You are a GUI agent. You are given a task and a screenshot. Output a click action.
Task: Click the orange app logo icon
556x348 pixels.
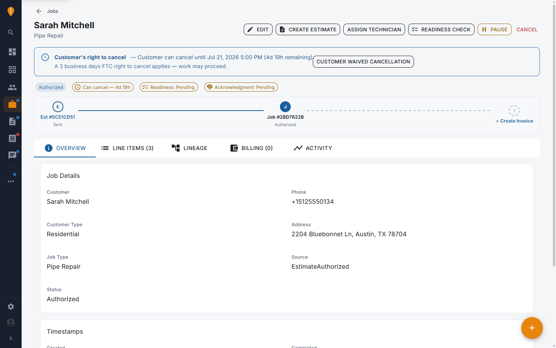tap(11, 11)
